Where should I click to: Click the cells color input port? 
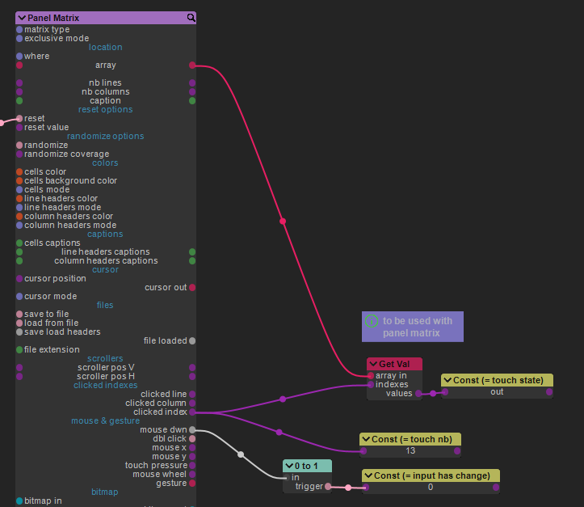(x=19, y=171)
